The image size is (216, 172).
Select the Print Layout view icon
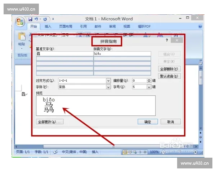click(125, 152)
